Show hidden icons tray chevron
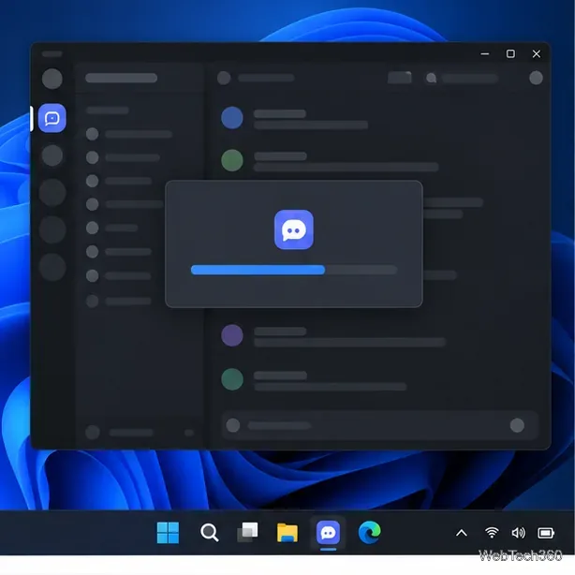This screenshot has width=575, height=575. coord(462,533)
